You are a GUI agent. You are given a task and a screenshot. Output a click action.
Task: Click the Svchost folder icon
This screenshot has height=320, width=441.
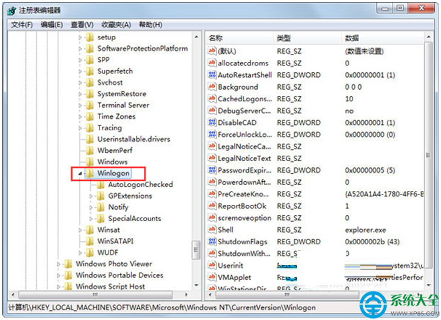point(90,82)
